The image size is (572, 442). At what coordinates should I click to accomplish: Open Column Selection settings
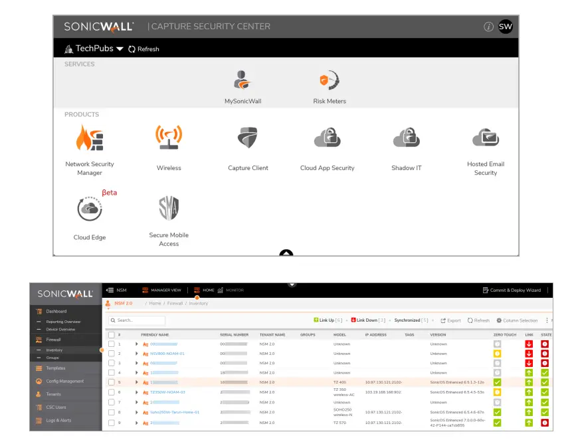517,320
